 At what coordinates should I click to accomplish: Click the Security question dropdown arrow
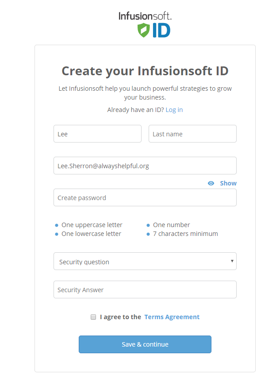pyautogui.click(x=232, y=261)
